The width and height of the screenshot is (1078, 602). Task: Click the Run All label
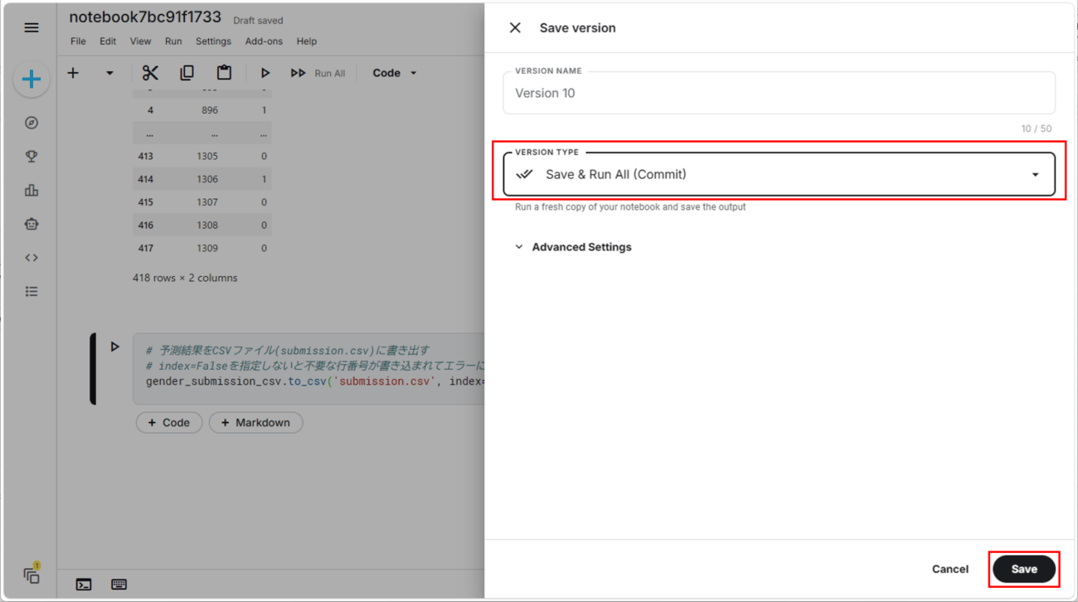tap(330, 73)
